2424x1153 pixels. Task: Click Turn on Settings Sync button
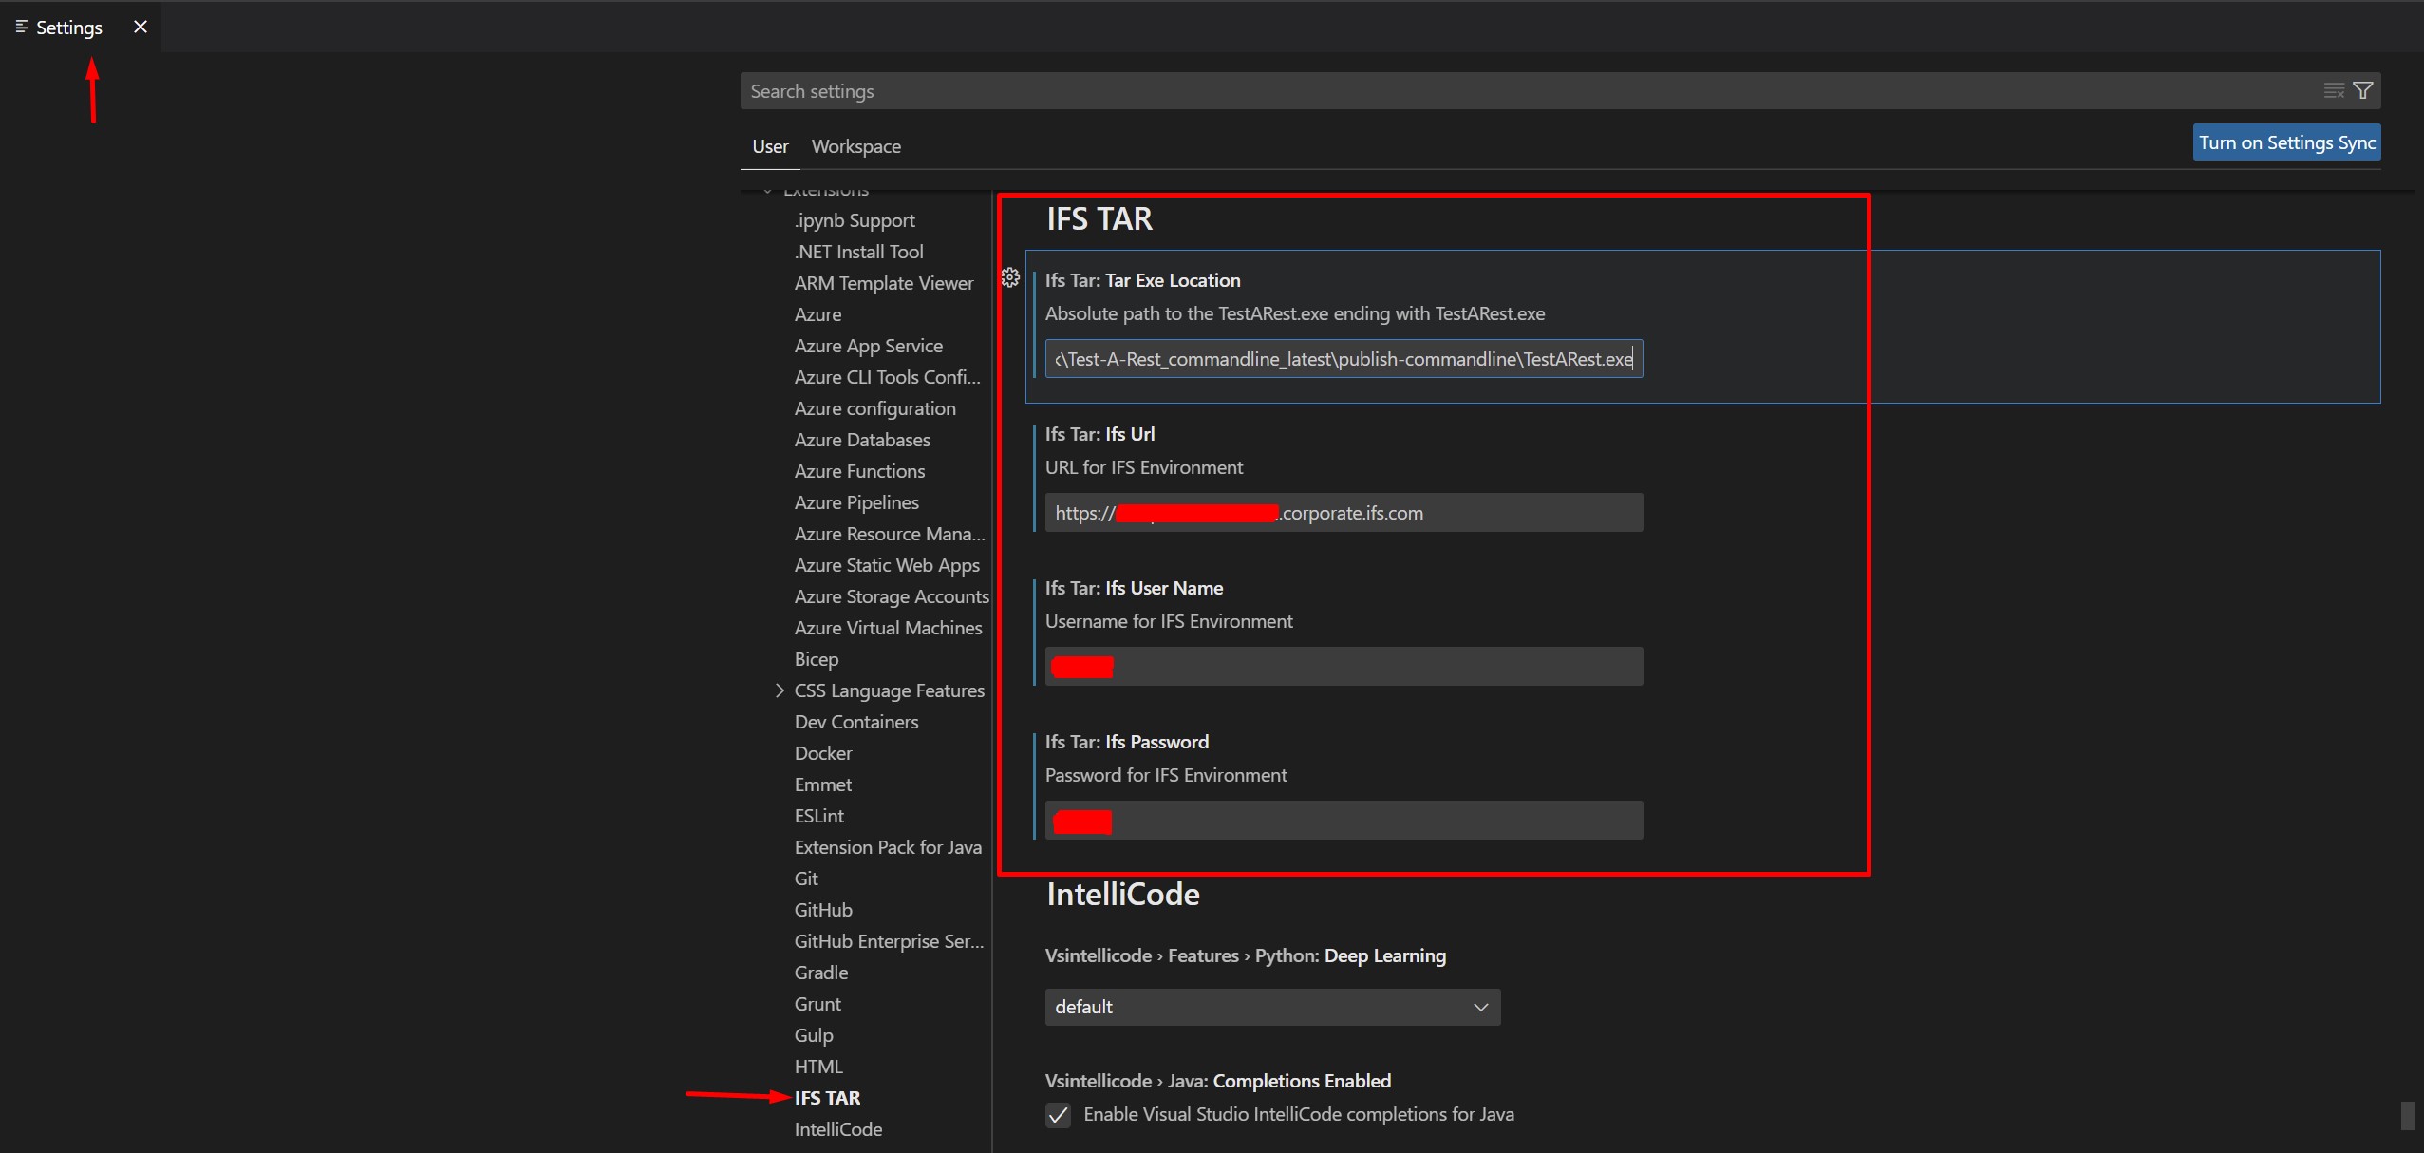pos(2286,142)
